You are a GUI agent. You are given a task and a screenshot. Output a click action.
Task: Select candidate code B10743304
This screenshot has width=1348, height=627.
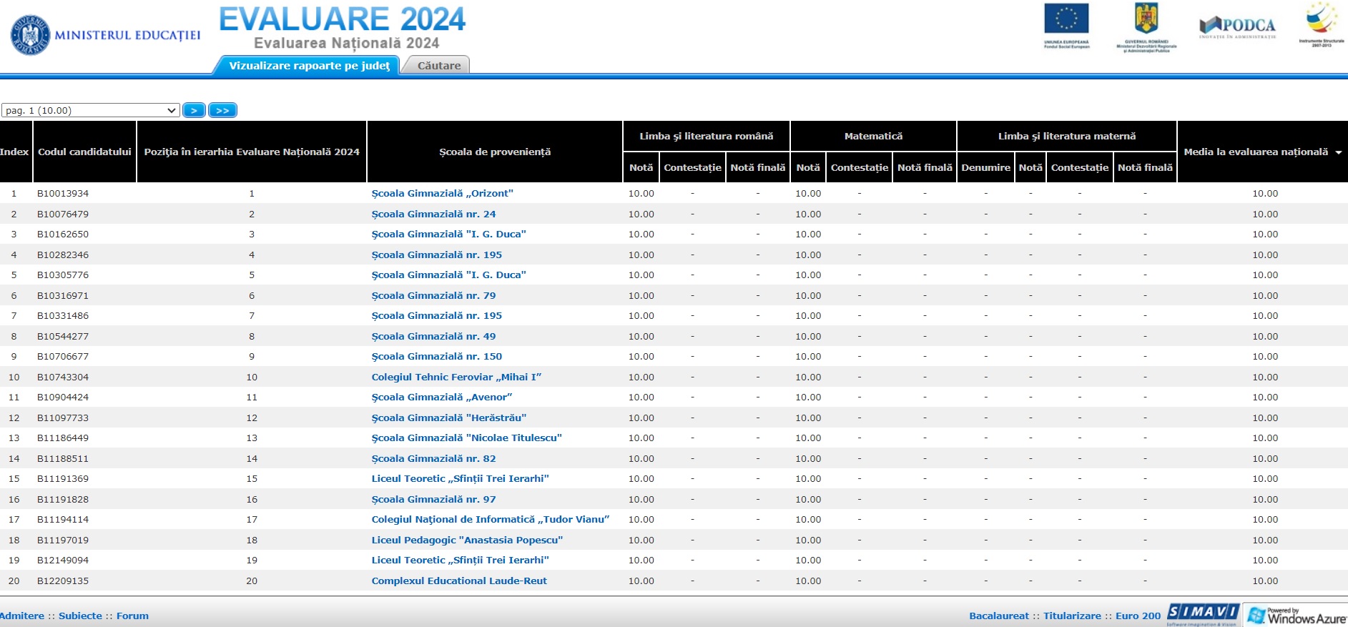pos(63,377)
